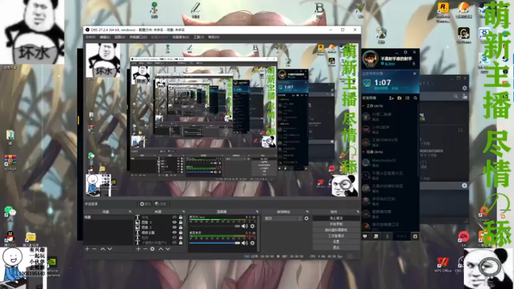
Task: Open WPS Office desktop icon
Action: point(443,265)
